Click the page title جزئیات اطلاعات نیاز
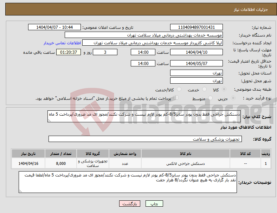This screenshot has width=277, height=213. pos(251,9)
